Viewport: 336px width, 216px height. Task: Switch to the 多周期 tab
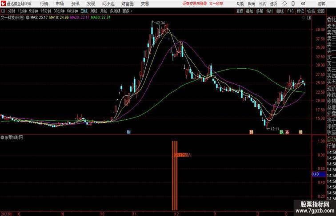115,11
